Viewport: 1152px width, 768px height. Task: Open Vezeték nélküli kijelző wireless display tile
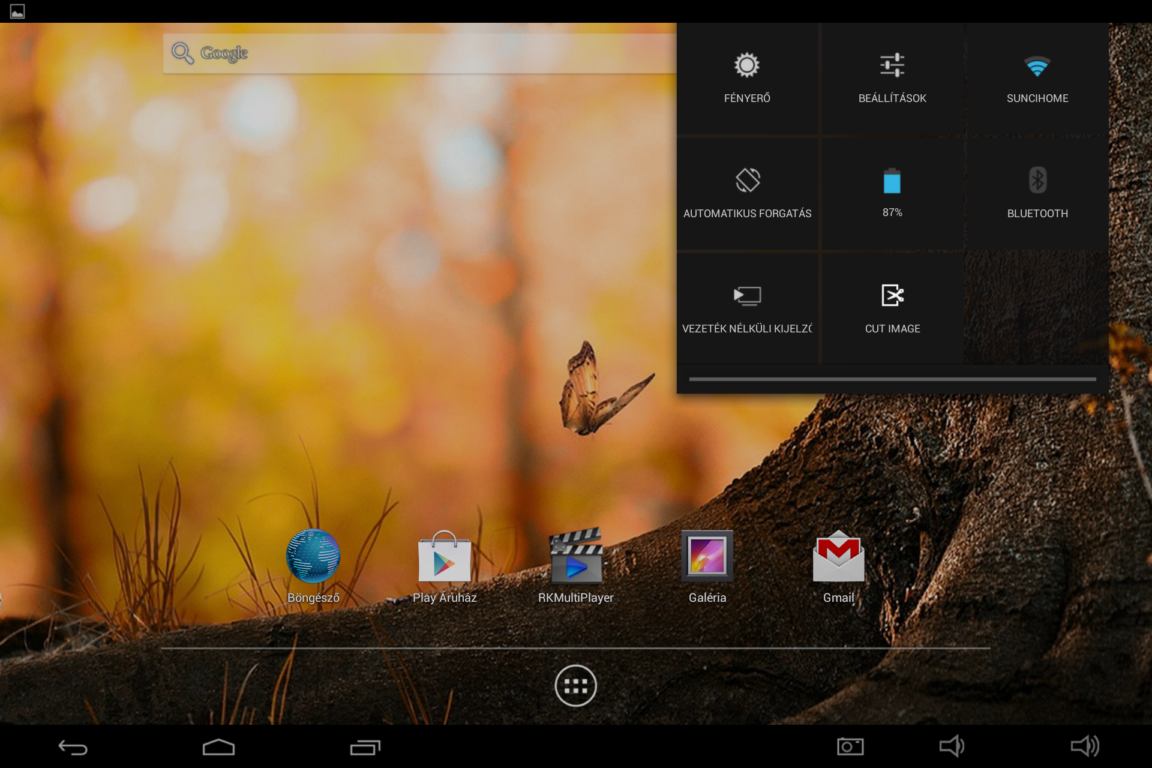click(748, 308)
